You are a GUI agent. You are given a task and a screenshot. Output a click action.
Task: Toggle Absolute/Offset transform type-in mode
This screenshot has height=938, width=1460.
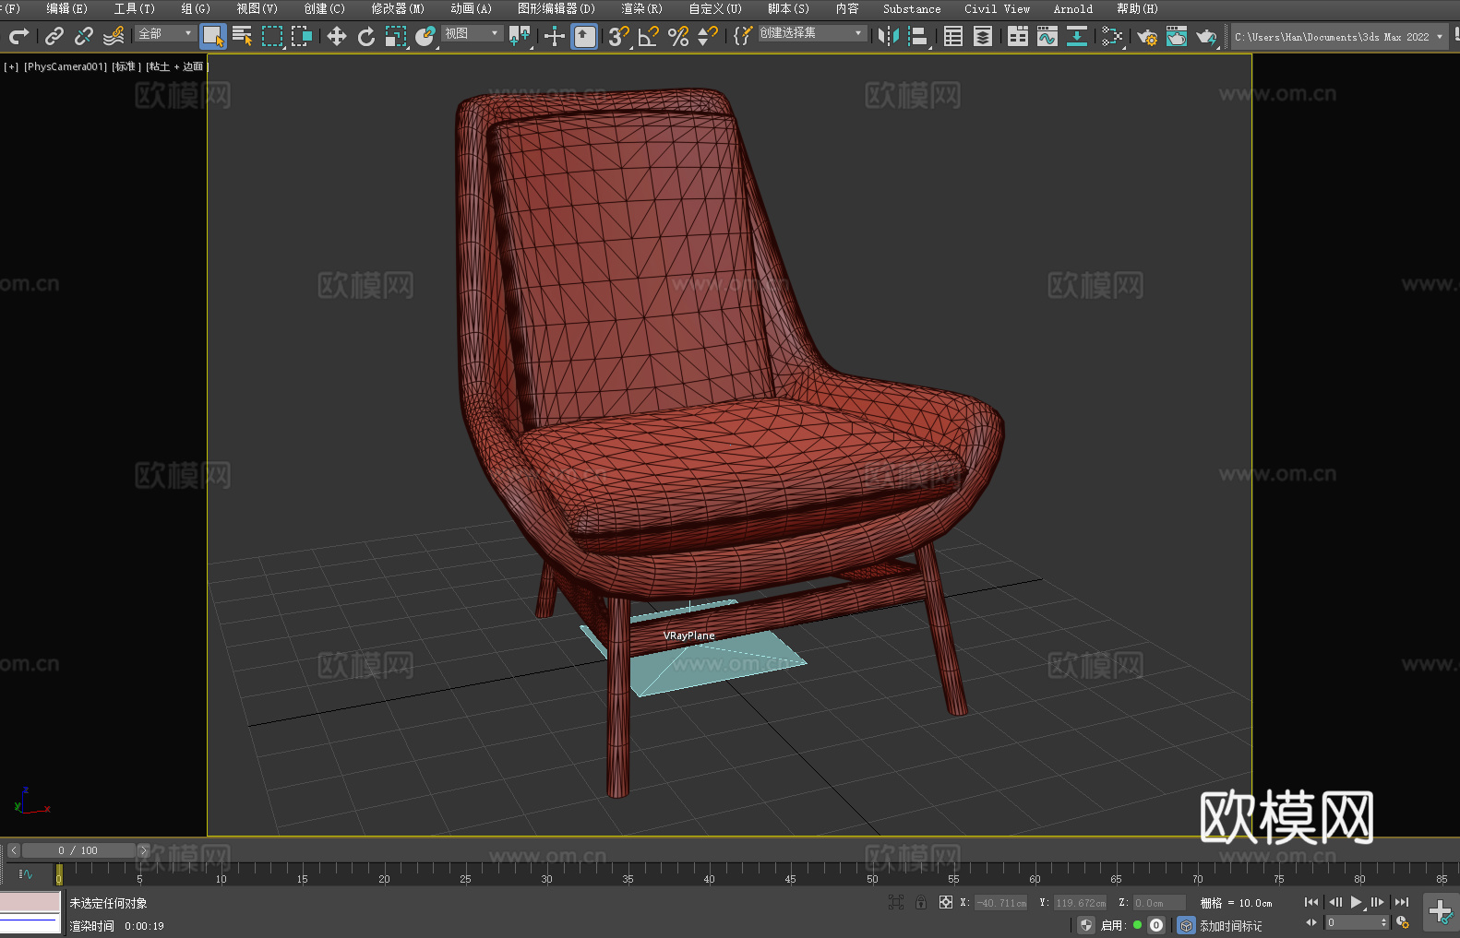tap(946, 902)
